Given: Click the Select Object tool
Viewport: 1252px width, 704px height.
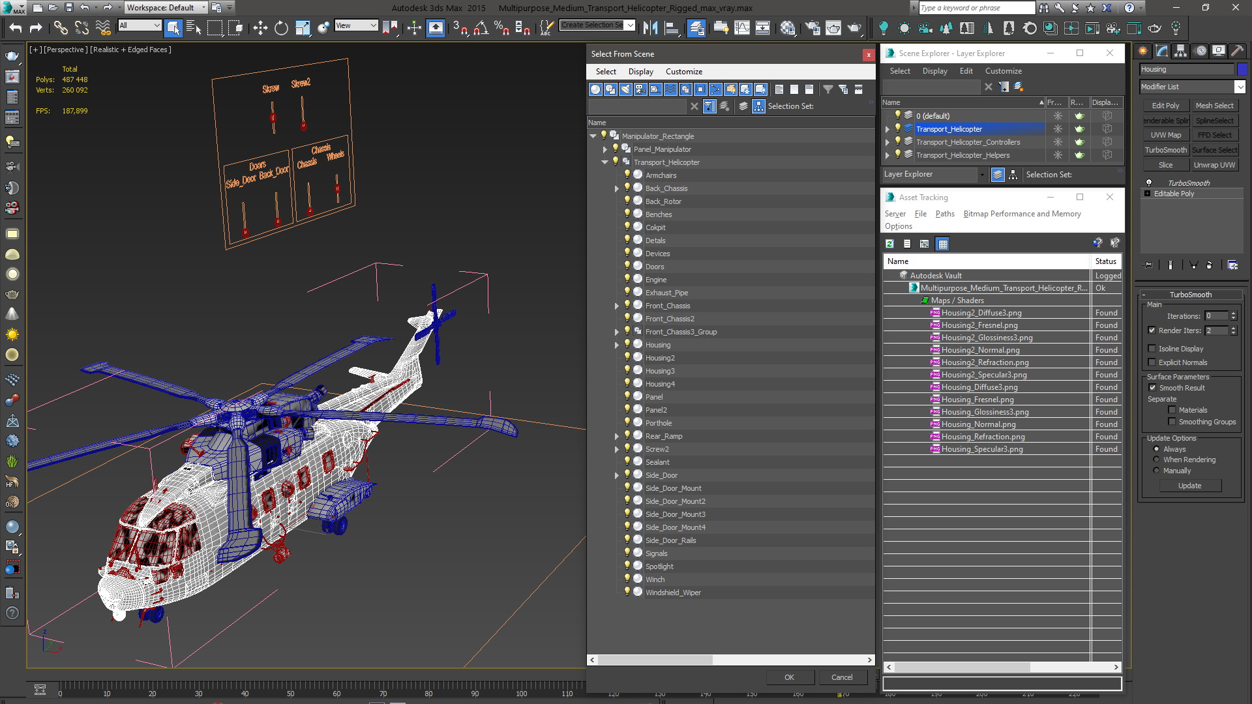Looking at the screenshot, I should (173, 27).
